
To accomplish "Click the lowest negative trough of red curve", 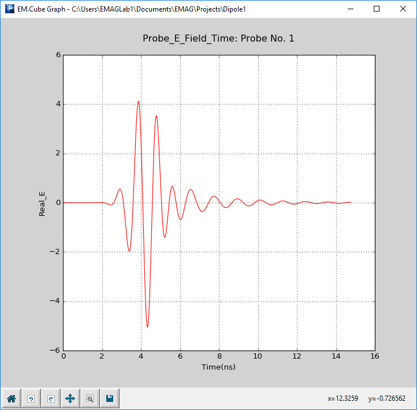I will (147, 326).
